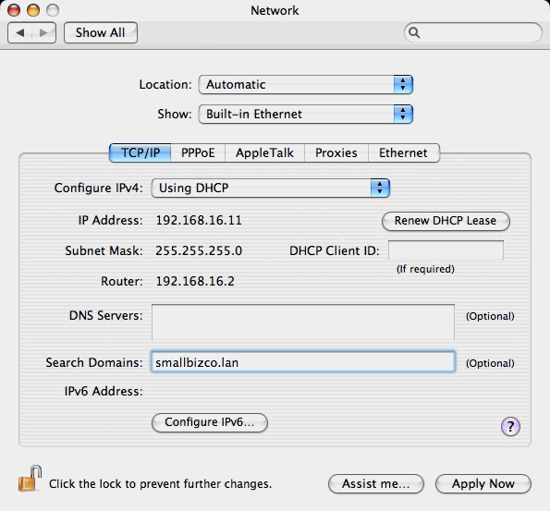
Task: Click the forward navigation arrow
Action: tap(43, 33)
